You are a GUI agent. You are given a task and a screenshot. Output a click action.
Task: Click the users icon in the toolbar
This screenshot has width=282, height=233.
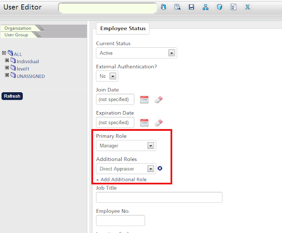tap(164, 7)
